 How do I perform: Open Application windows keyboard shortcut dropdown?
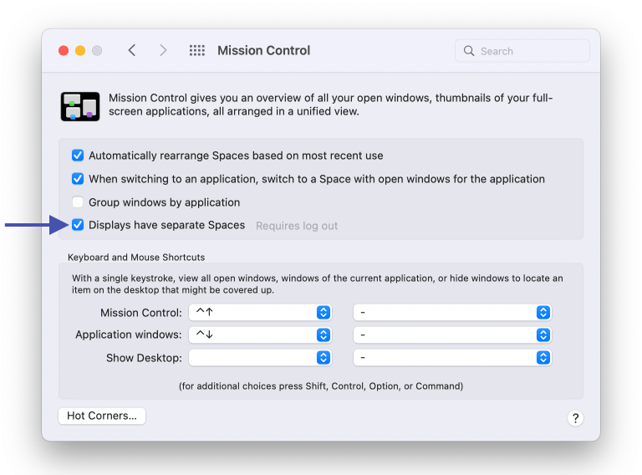260,335
